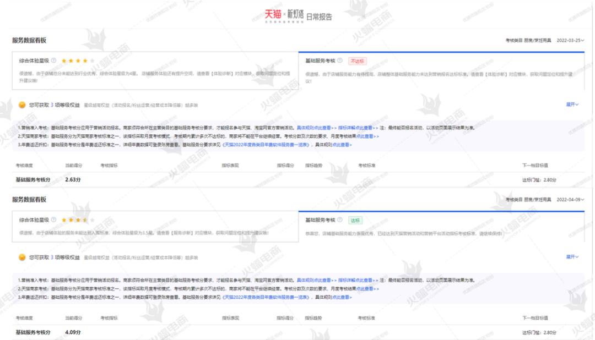Open the 2022-04-09 date dropdown
Image resolution: width=595 pixels, height=340 pixels.
pyautogui.click(x=570, y=199)
